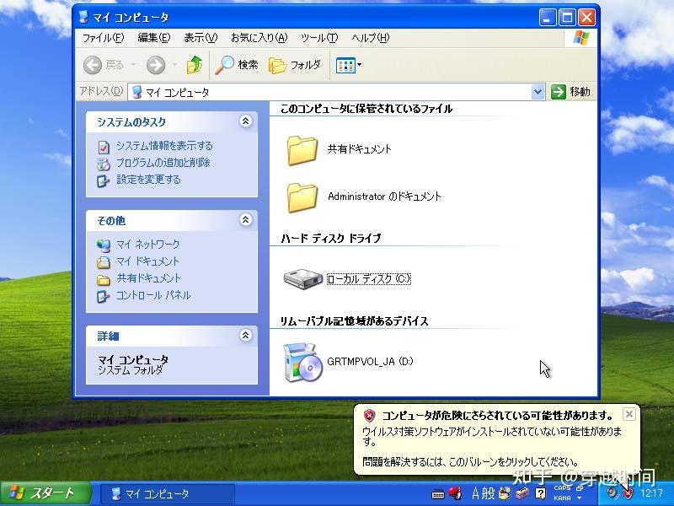The image size is (674, 506).
Task: Click the system information icon in sidebar
Action: pyautogui.click(x=103, y=147)
